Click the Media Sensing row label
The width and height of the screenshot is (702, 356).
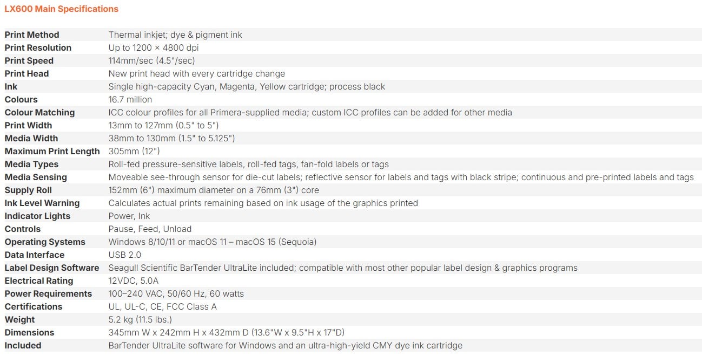36,177
